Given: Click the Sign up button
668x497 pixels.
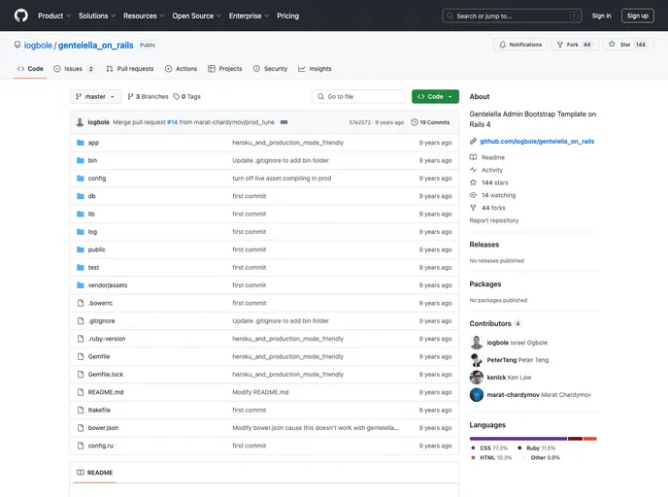Looking at the screenshot, I should (637, 16).
